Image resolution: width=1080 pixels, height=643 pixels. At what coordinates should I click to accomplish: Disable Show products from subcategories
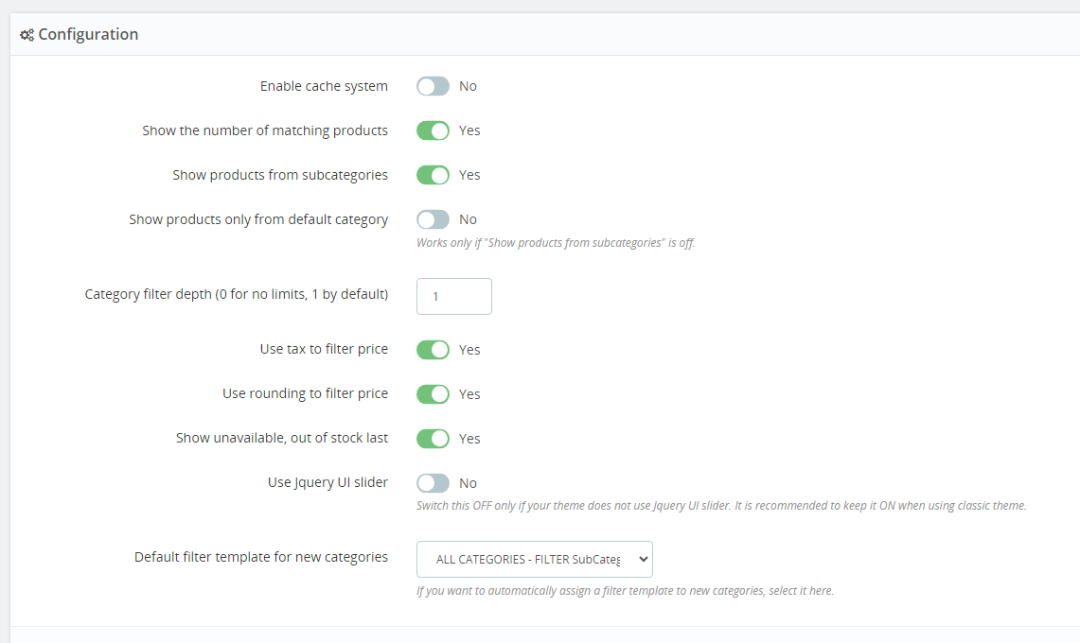tap(433, 175)
